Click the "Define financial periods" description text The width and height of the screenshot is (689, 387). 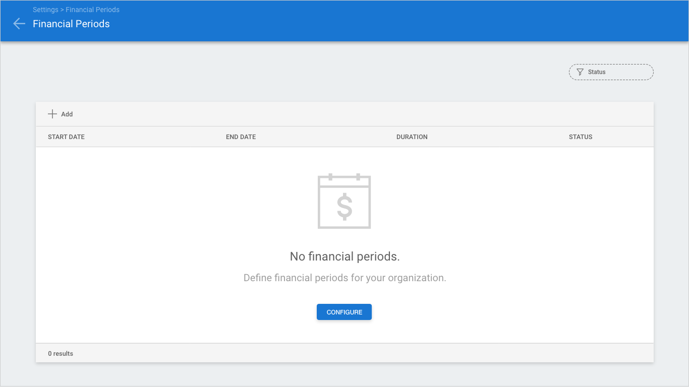344,278
